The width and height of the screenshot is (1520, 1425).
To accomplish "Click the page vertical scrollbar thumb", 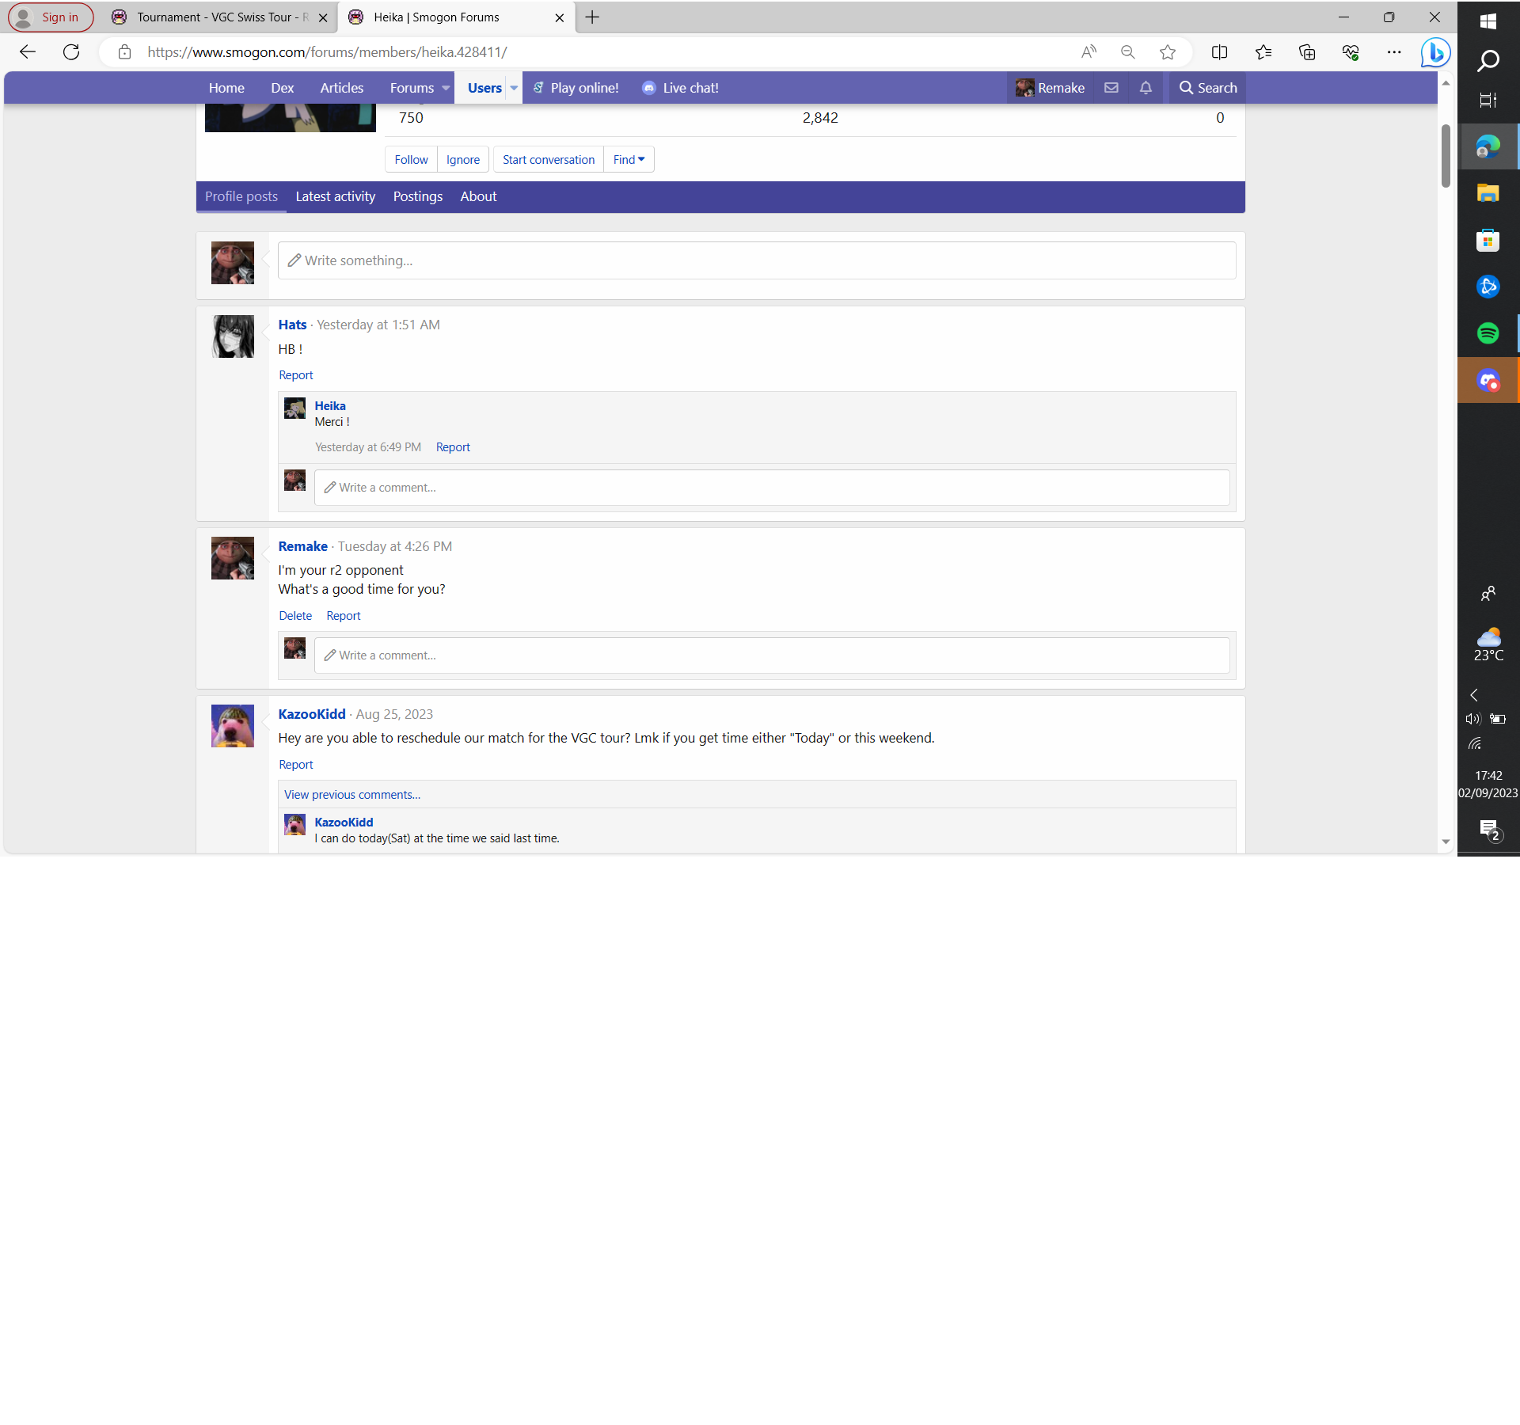I will pyautogui.click(x=1446, y=154).
